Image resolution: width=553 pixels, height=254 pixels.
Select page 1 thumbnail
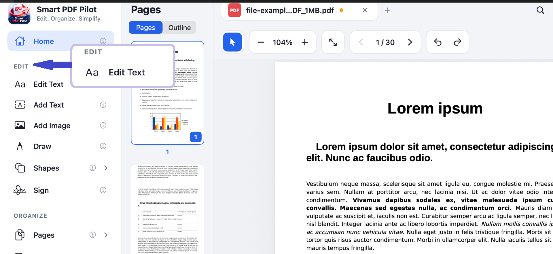coord(168,93)
